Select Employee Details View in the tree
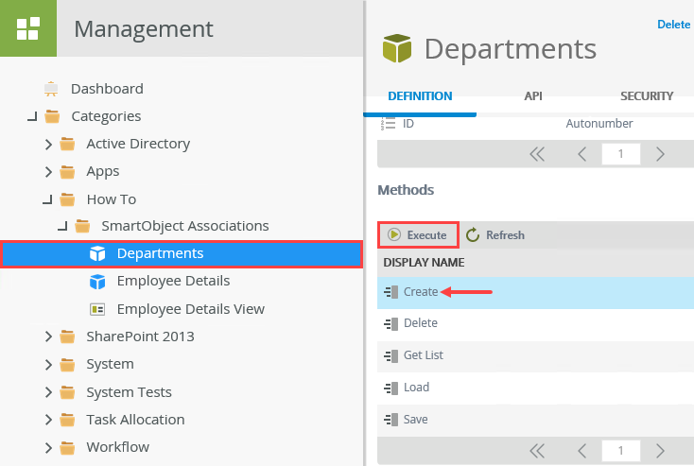 point(191,309)
